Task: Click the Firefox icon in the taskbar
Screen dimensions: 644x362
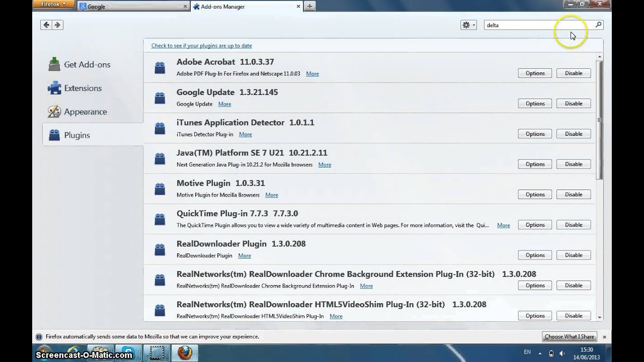Action: (x=185, y=352)
